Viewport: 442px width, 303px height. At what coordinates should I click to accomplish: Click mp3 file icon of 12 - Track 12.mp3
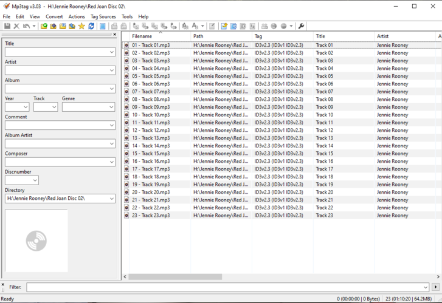point(126,130)
